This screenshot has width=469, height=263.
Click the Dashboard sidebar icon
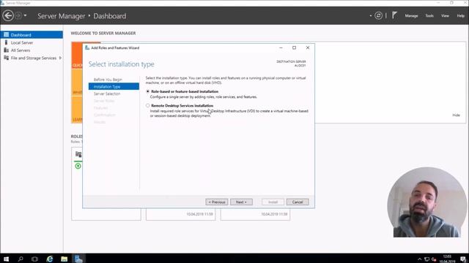[7, 34]
